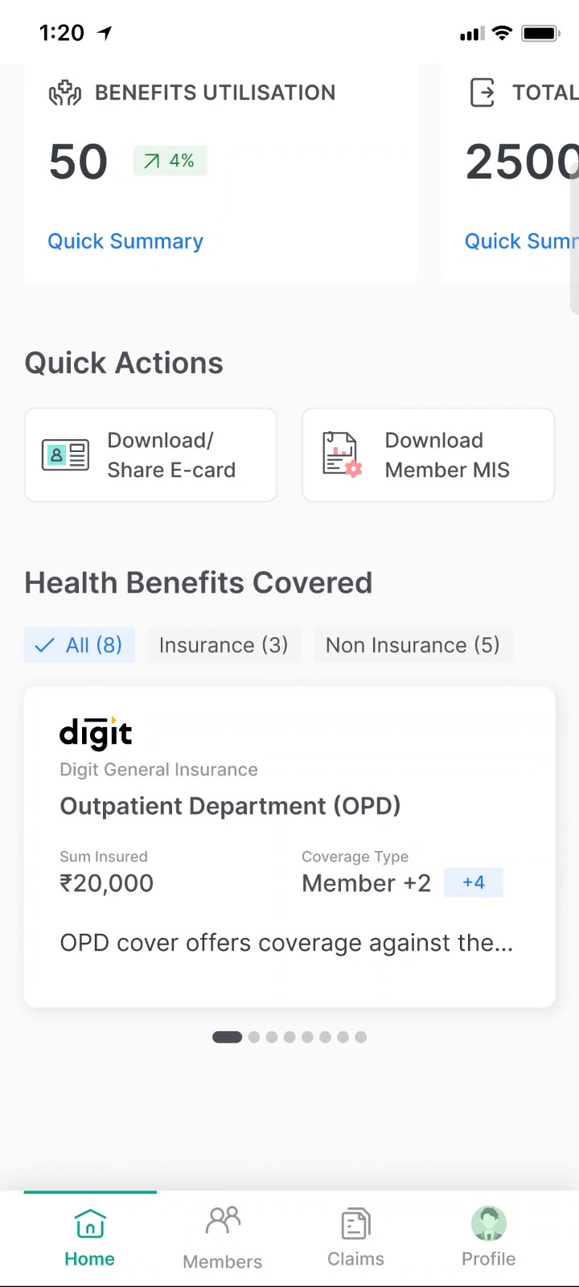Tap the 4% increase trend badge
579x1287 pixels.
[170, 161]
